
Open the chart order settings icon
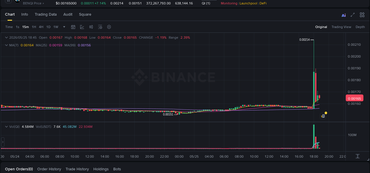pyautogui.click(x=100, y=27)
